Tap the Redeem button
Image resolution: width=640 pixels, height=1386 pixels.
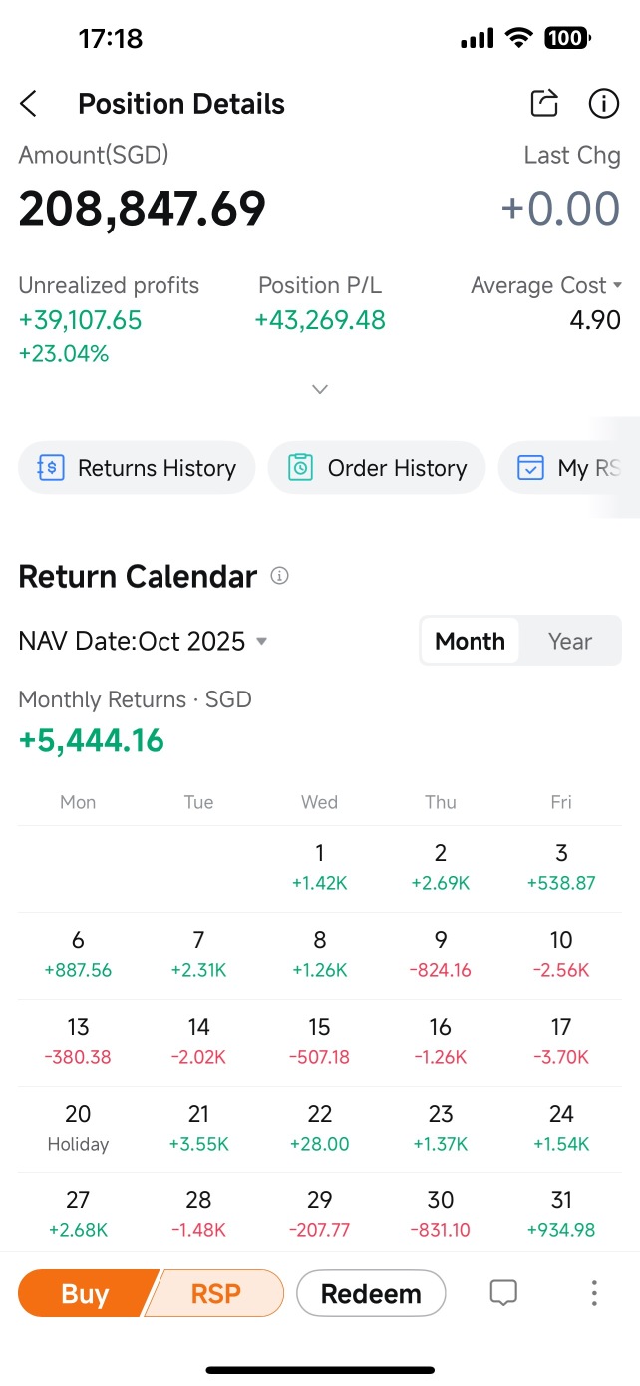(x=371, y=1294)
